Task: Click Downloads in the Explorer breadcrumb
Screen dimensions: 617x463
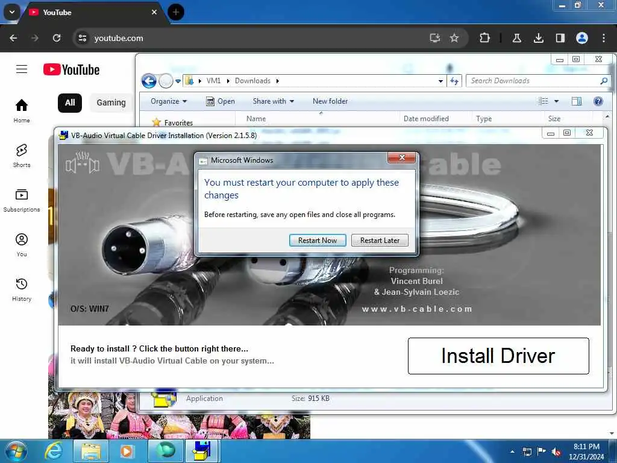Action: point(252,81)
